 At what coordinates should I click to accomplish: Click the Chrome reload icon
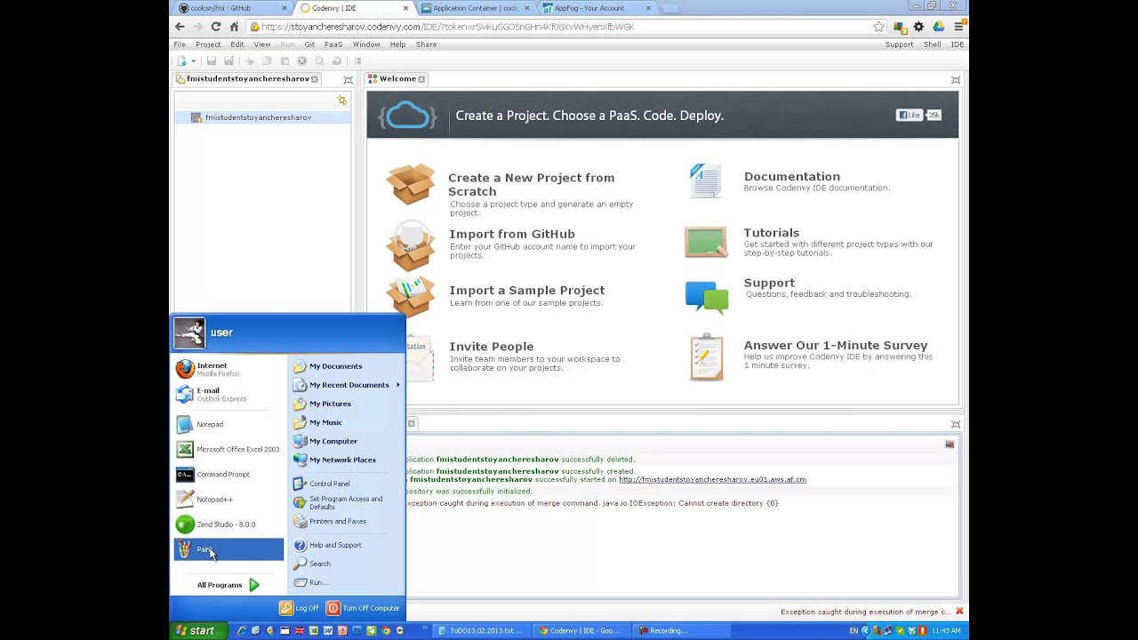coord(216,27)
